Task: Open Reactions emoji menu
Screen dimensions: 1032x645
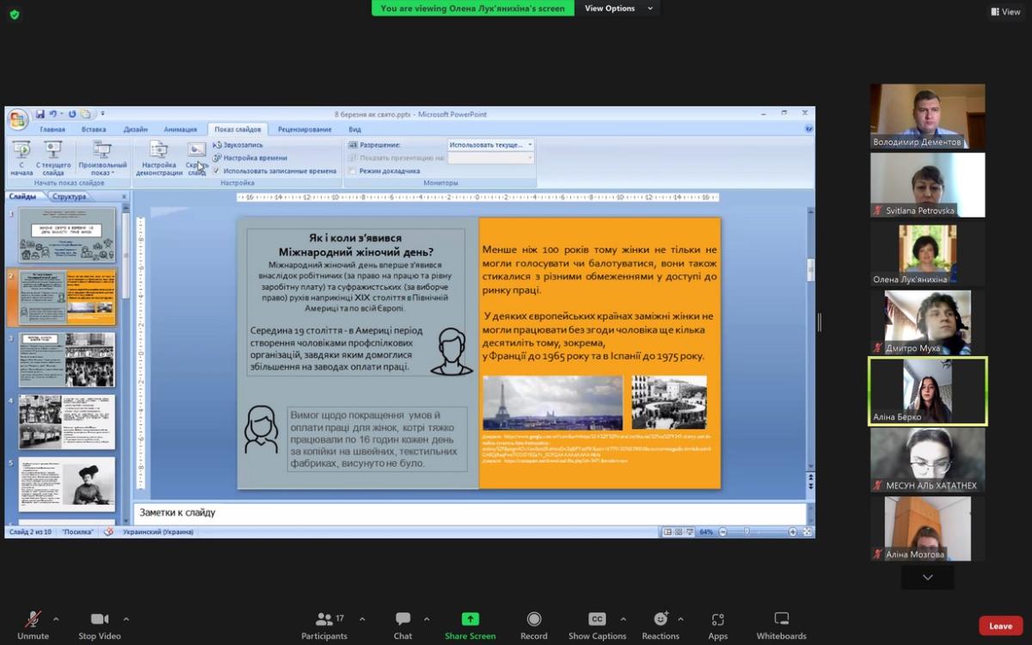Action: tap(660, 620)
